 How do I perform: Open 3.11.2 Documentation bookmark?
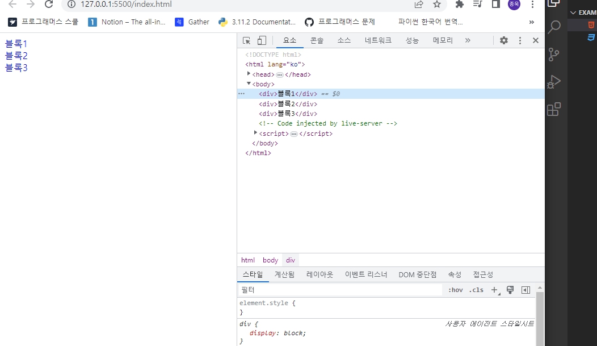pos(257,22)
